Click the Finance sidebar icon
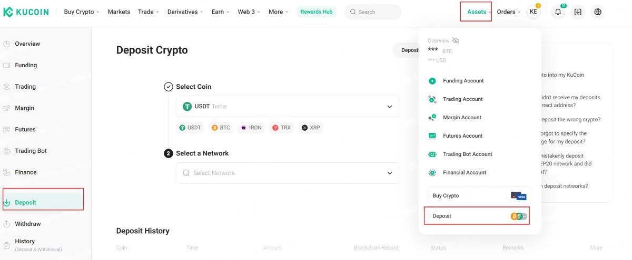 (x=7, y=172)
